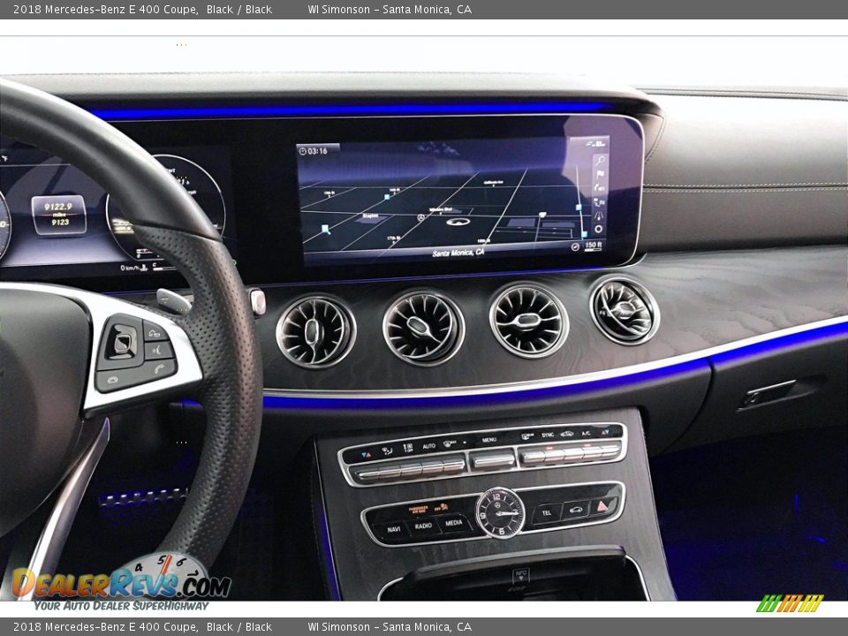Toggle the airflow distribution switch
Screen dimensions: 848x636
(x=390, y=473)
